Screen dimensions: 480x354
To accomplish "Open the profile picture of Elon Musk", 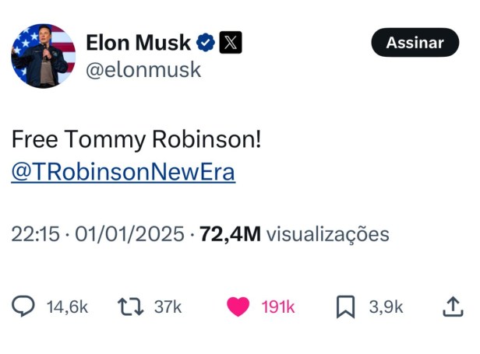I will (x=43, y=55).
